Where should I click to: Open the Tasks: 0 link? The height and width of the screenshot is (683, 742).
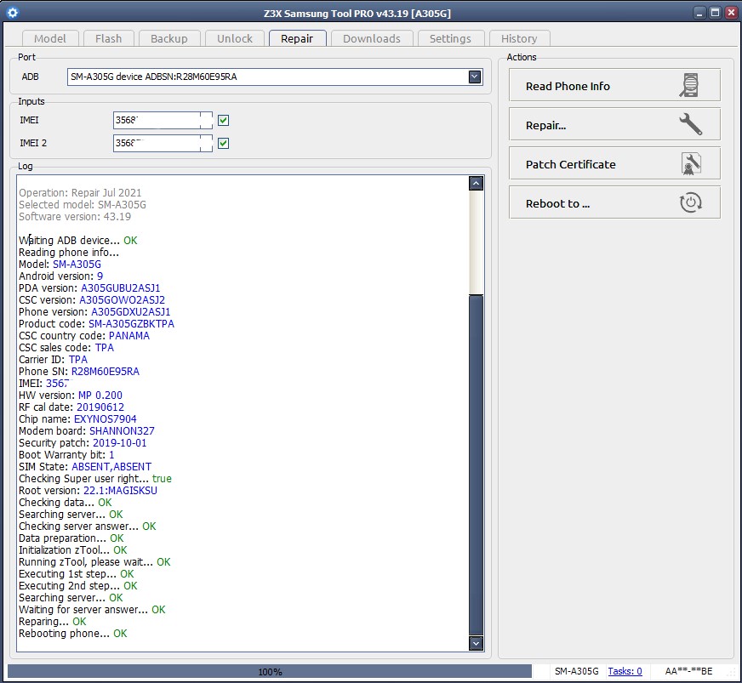(625, 671)
